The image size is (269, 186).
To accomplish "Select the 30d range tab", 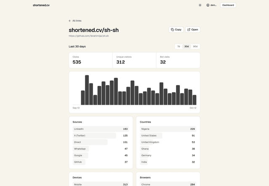I will (x=187, y=46).
